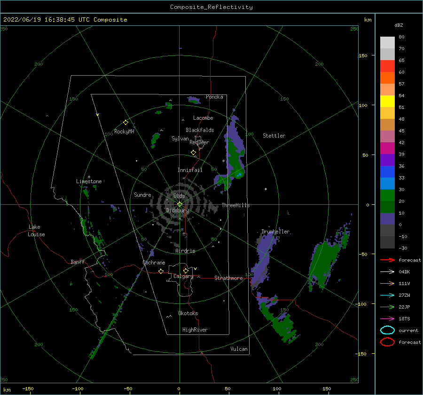Click the cyan current ellipse legend icon
The height and width of the screenshot is (395, 423).
click(387, 330)
